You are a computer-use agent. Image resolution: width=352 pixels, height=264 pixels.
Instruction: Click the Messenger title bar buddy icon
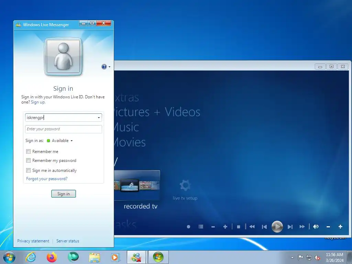pyautogui.click(x=19, y=25)
